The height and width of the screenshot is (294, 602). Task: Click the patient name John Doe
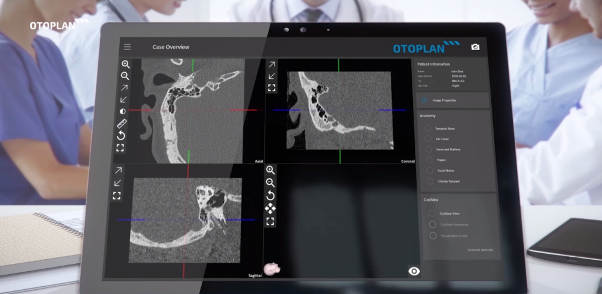point(457,71)
